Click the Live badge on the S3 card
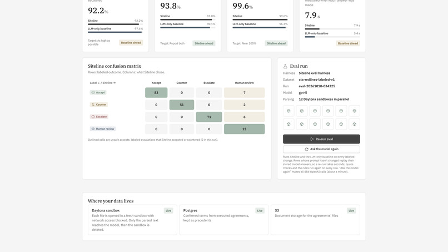This screenshot has width=448, height=252. [x=351, y=211]
